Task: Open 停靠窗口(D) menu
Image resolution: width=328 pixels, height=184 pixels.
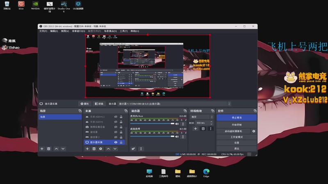Action: pyautogui.click(x=78, y=31)
